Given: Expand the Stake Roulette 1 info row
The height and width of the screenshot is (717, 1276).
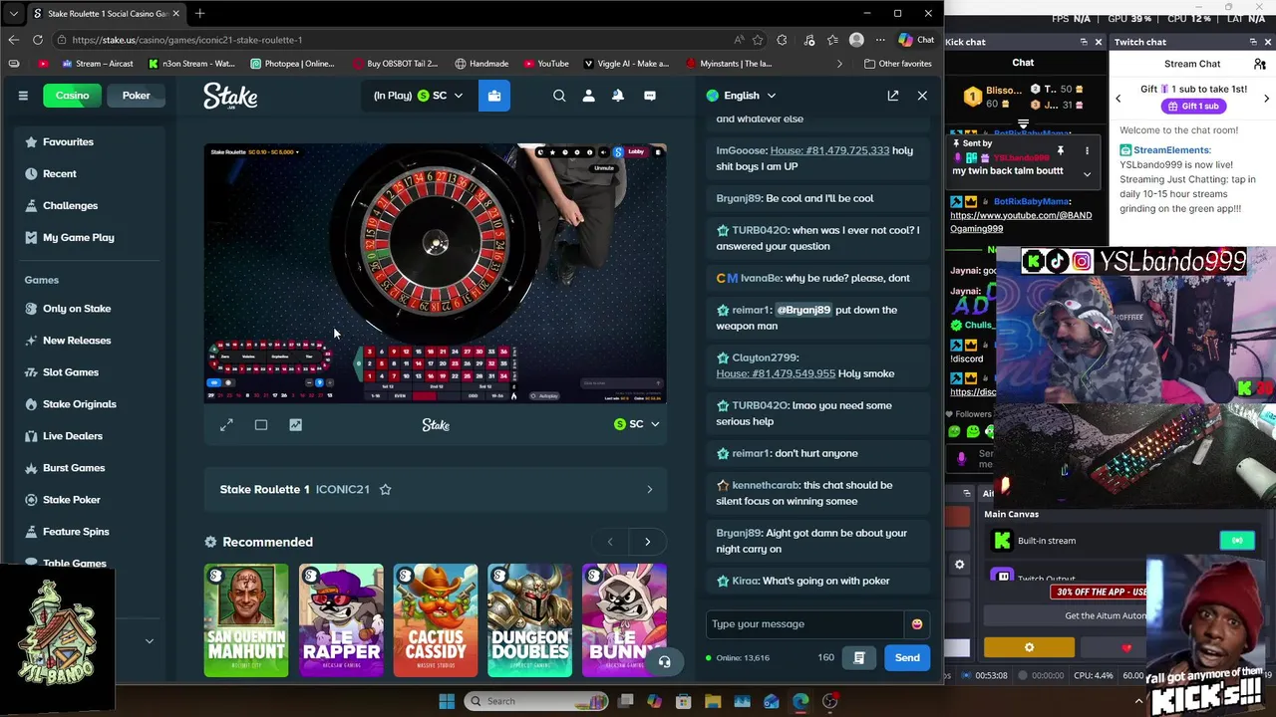Looking at the screenshot, I should tap(435, 489).
